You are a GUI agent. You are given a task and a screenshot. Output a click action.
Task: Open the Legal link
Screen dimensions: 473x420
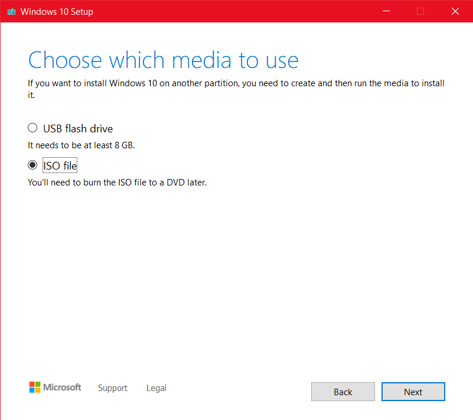156,388
